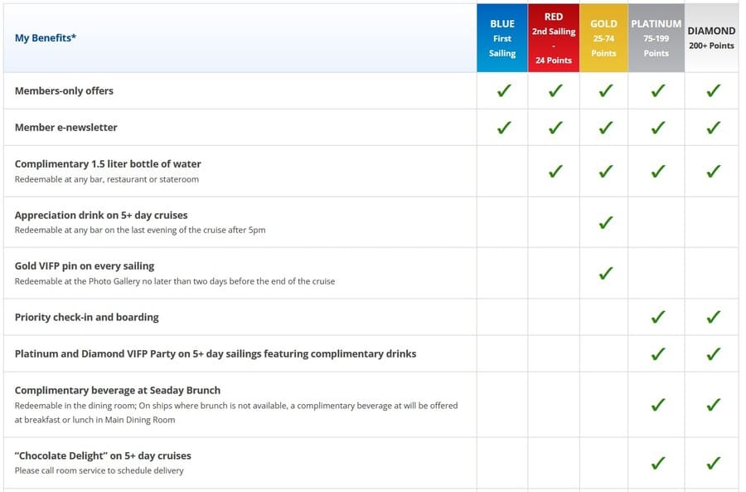
Task: Click Red checkmark for complimentary water bottle
Action: pyautogui.click(x=555, y=171)
